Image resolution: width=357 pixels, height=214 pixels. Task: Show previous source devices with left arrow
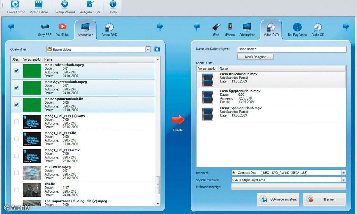coord(11,27)
